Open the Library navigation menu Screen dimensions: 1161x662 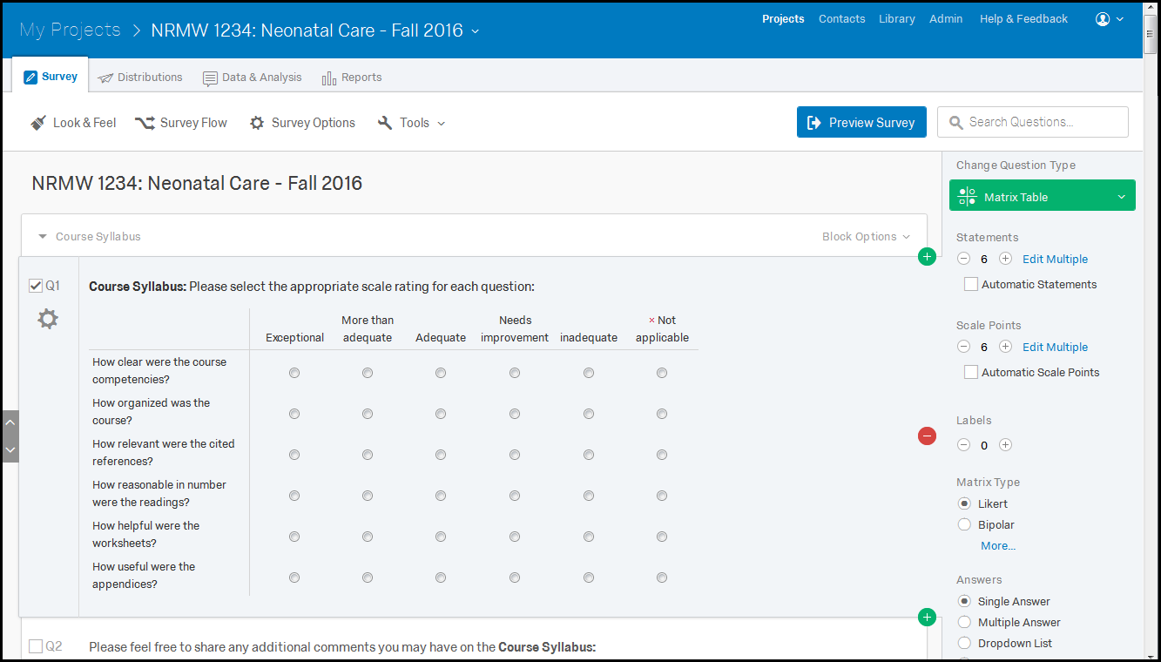click(x=896, y=18)
